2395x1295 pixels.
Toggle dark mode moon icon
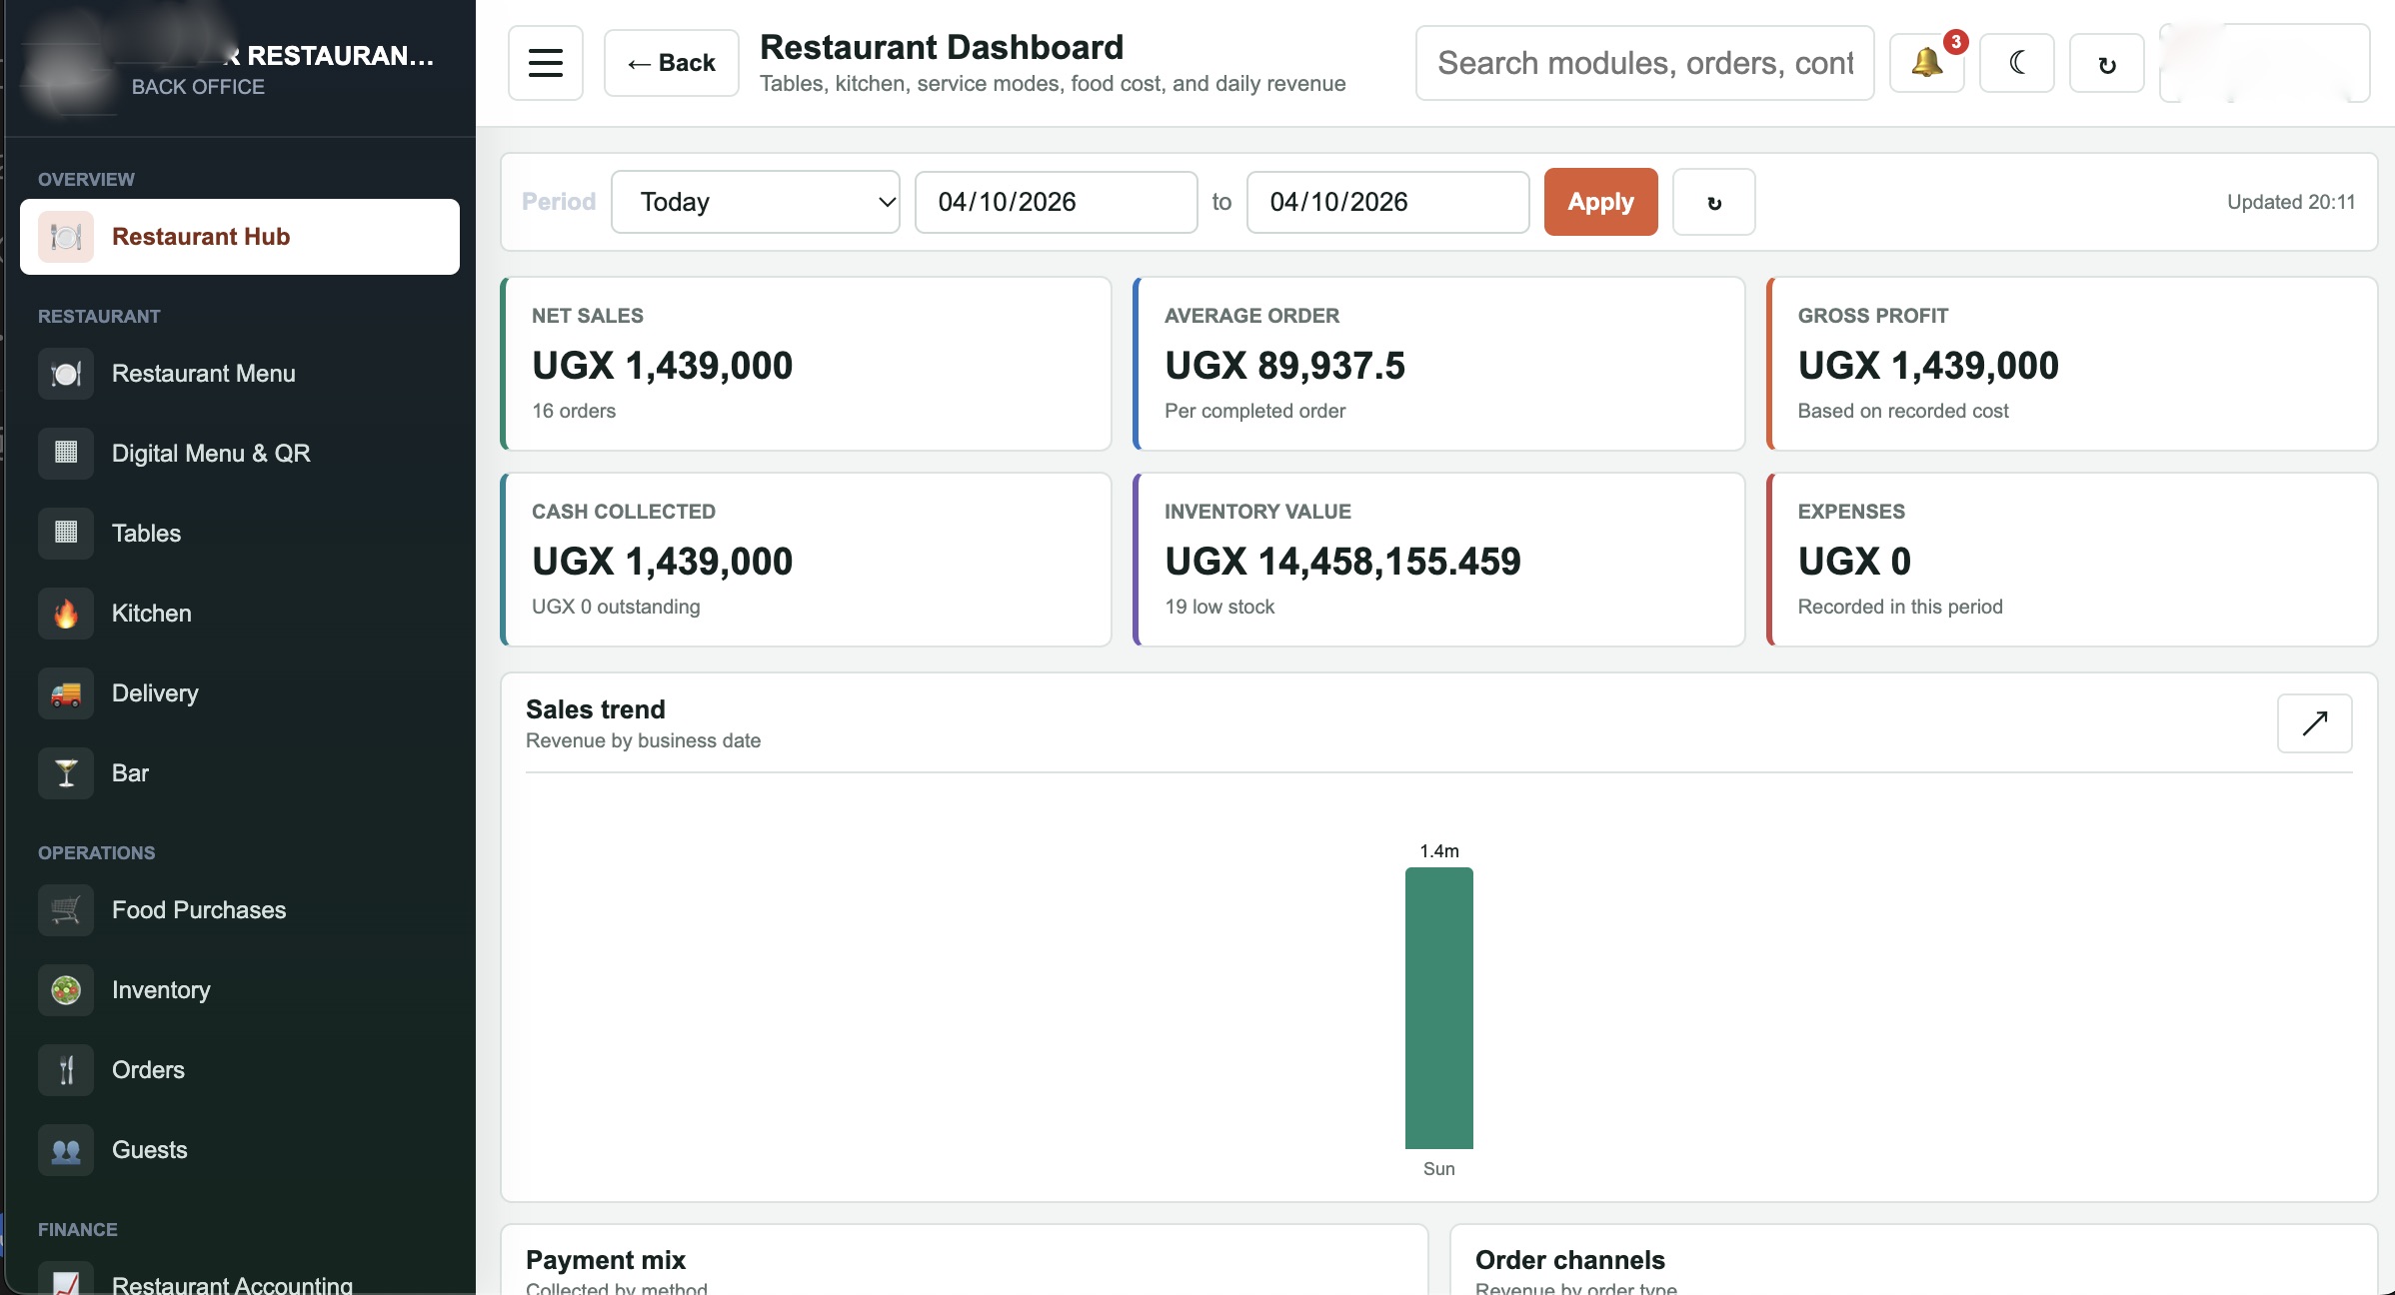[2016, 63]
